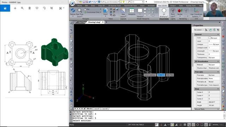
Task: Click the trash delete icon in Photos window
Action: click(30, 8)
